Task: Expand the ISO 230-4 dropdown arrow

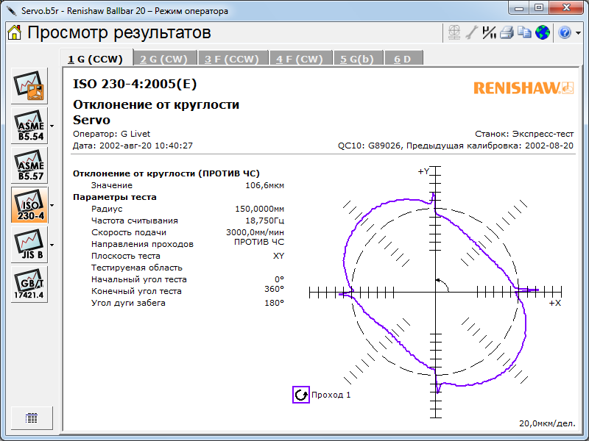Action: 52,206
